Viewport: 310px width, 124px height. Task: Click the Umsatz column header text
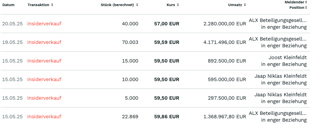(235, 5)
